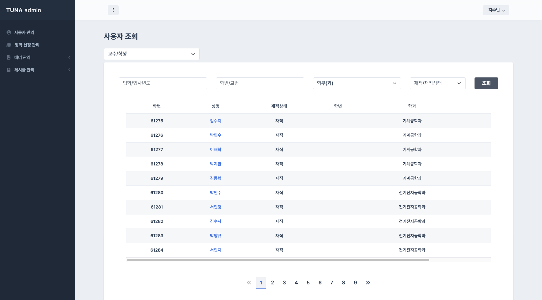Click 전기전자공학과 cell in row 61284

412,250
